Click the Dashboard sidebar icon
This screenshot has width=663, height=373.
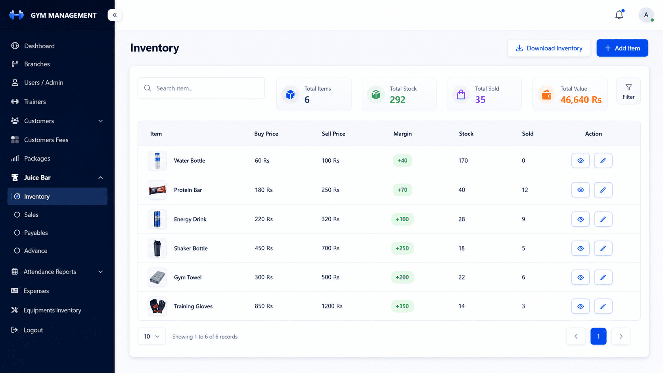coord(15,46)
